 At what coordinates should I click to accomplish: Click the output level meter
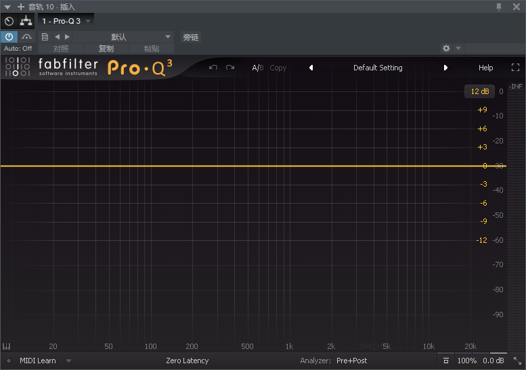(x=516, y=220)
